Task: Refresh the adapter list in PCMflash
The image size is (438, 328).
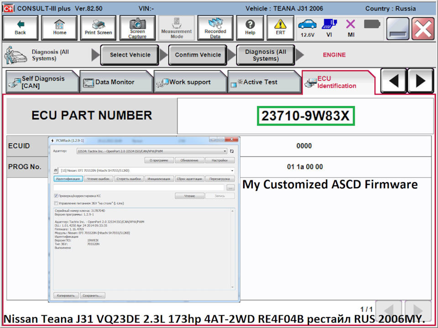Action: coord(232,151)
